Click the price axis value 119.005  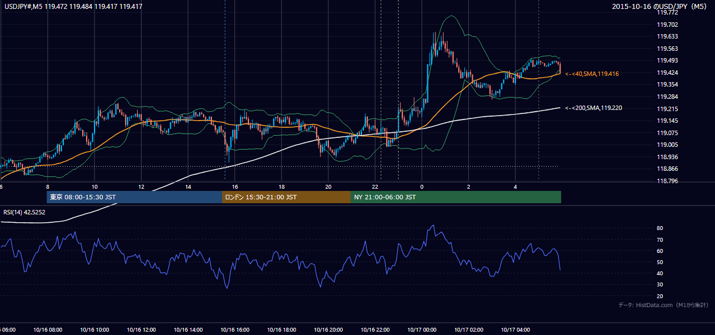click(x=667, y=145)
